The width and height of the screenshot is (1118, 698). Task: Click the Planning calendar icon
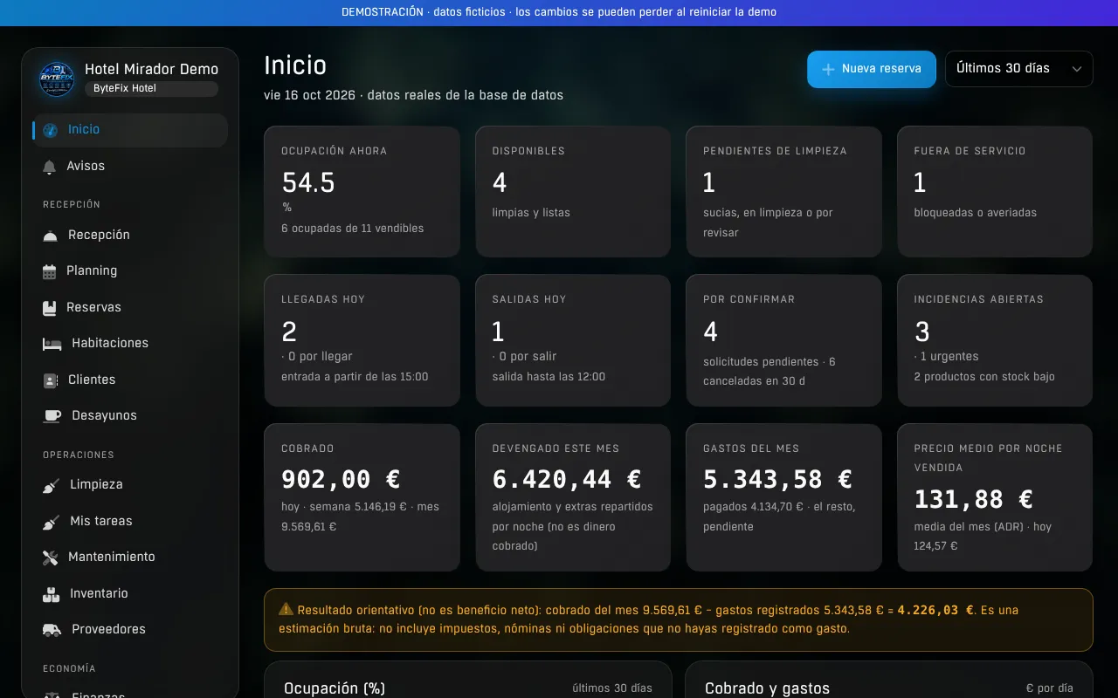pos(50,271)
